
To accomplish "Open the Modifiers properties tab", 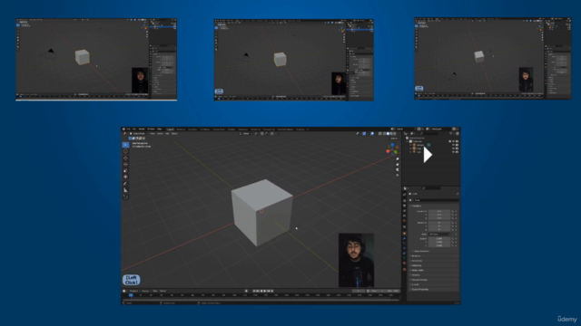I will click(x=405, y=238).
